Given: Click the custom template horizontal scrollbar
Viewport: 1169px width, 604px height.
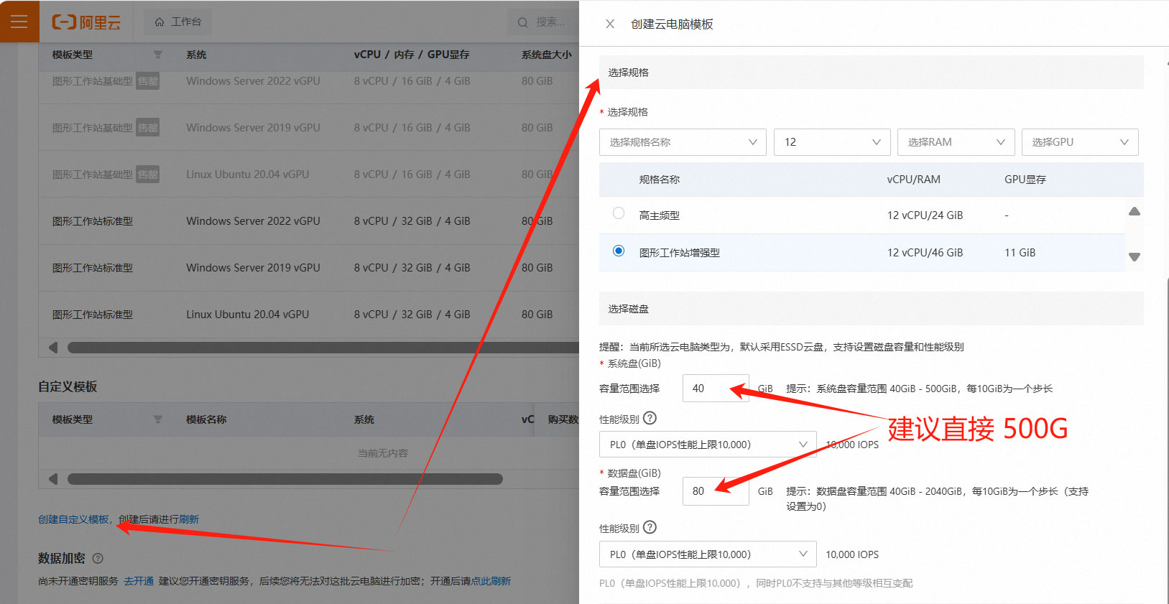Looking at the screenshot, I should [x=285, y=479].
